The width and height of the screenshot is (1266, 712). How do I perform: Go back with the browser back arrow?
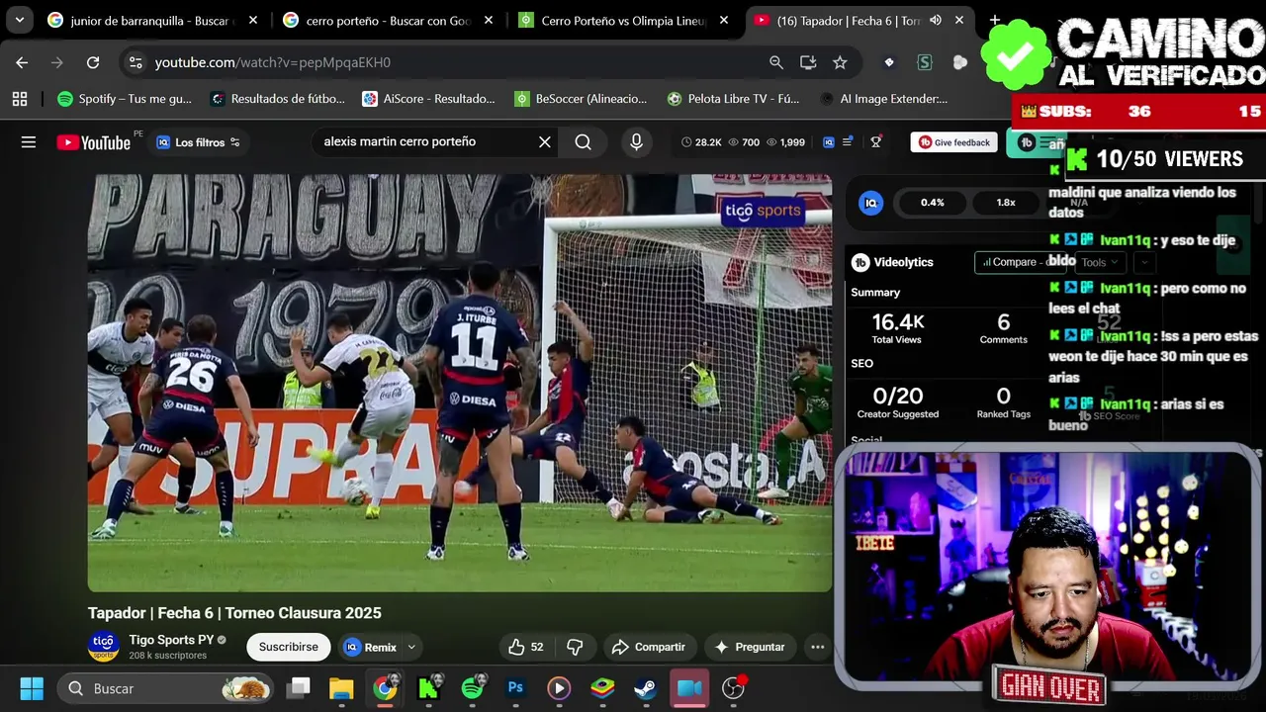(22, 62)
